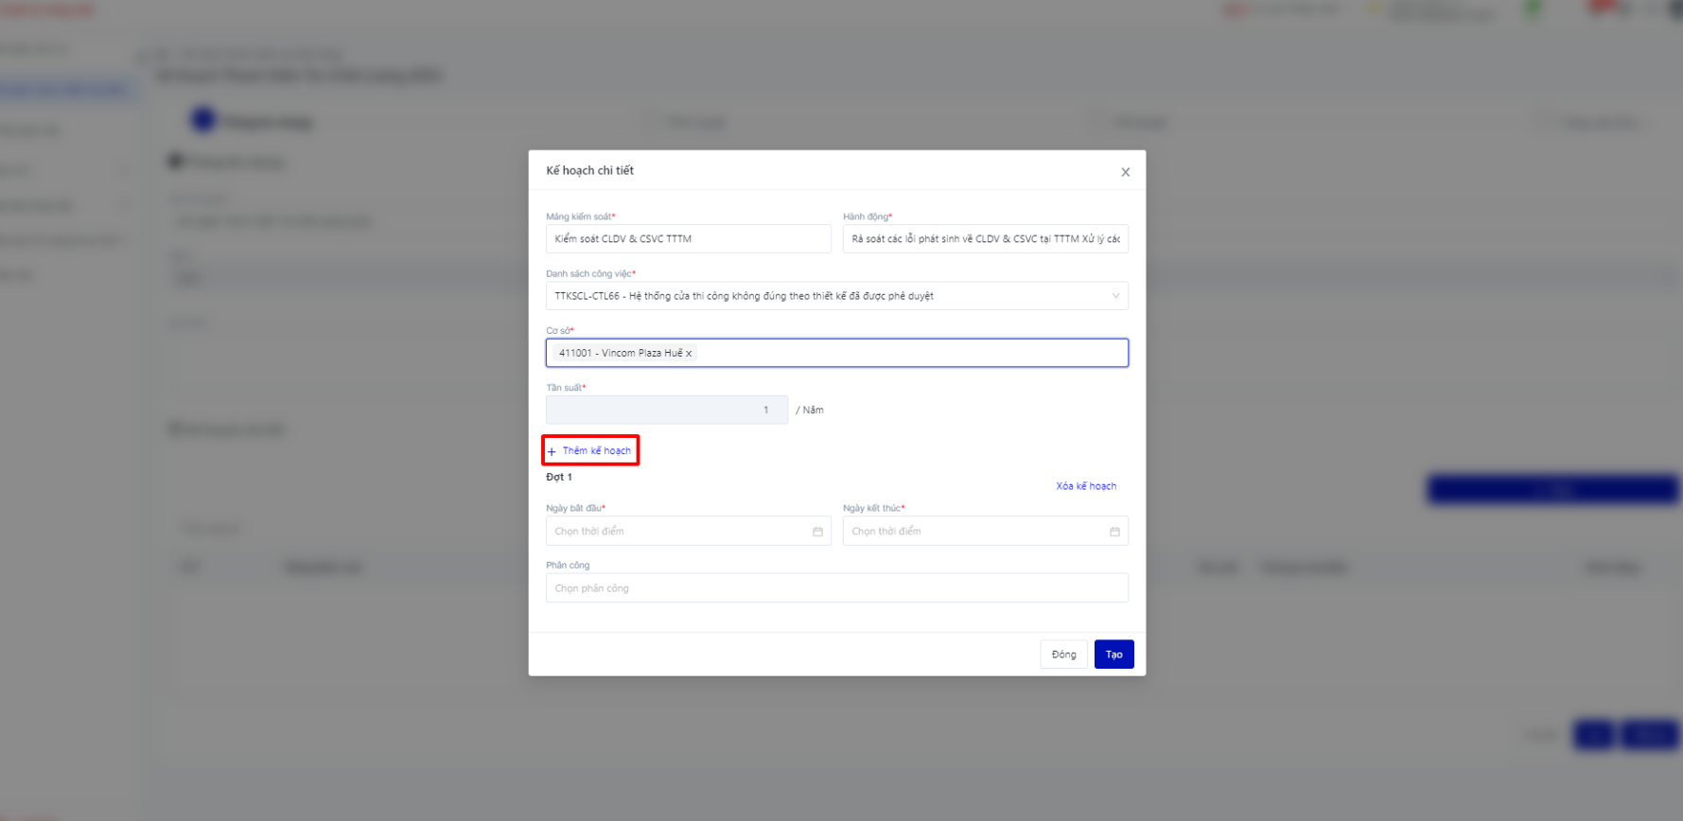Click the selected TTKSCL-CTL66 job value
1683x821 pixels.
point(744,296)
